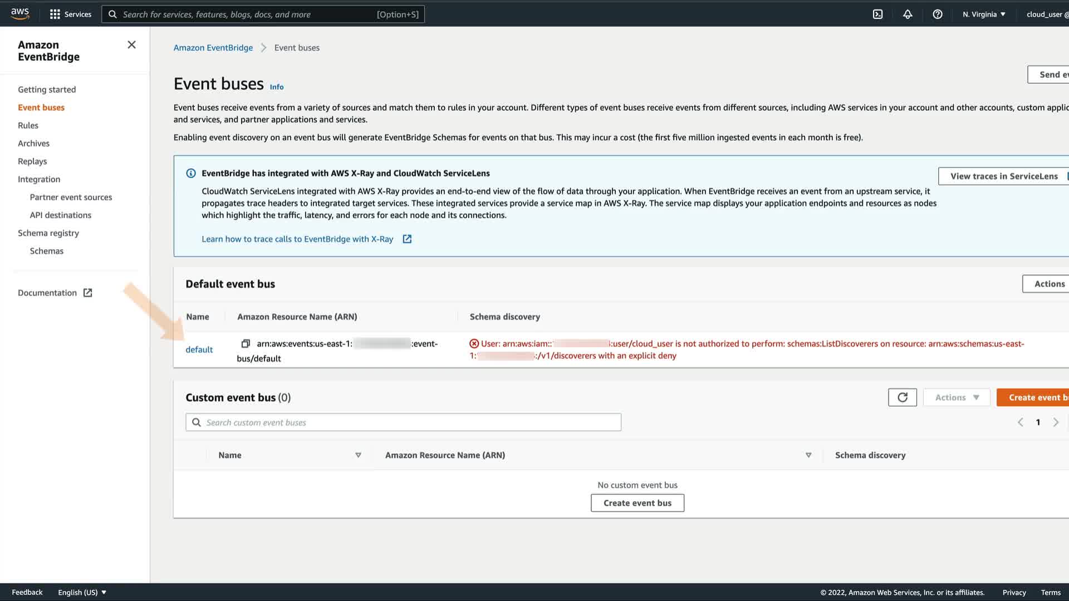This screenshot has width=1069, height=601.
Task: Click the AWS logo home icon
Action: pos(20,13)
